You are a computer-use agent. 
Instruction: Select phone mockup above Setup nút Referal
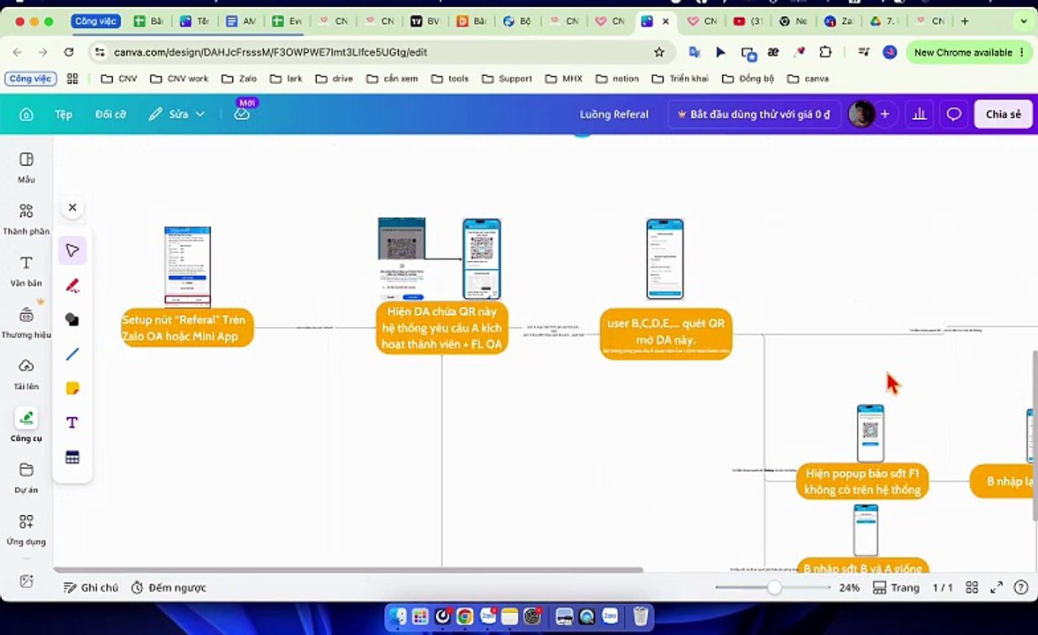click(187, 266)
